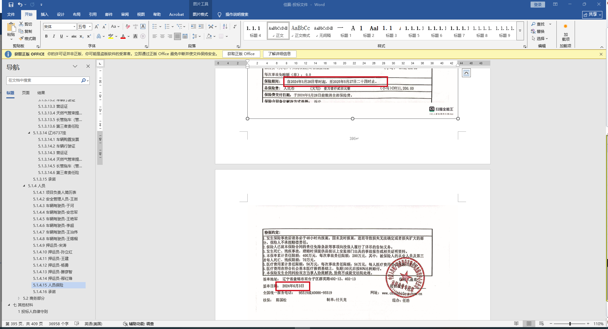Switch to the 布局 (Layout) ribbon tab
This screenshot has height=329, width=608.
tap(77, 14)
